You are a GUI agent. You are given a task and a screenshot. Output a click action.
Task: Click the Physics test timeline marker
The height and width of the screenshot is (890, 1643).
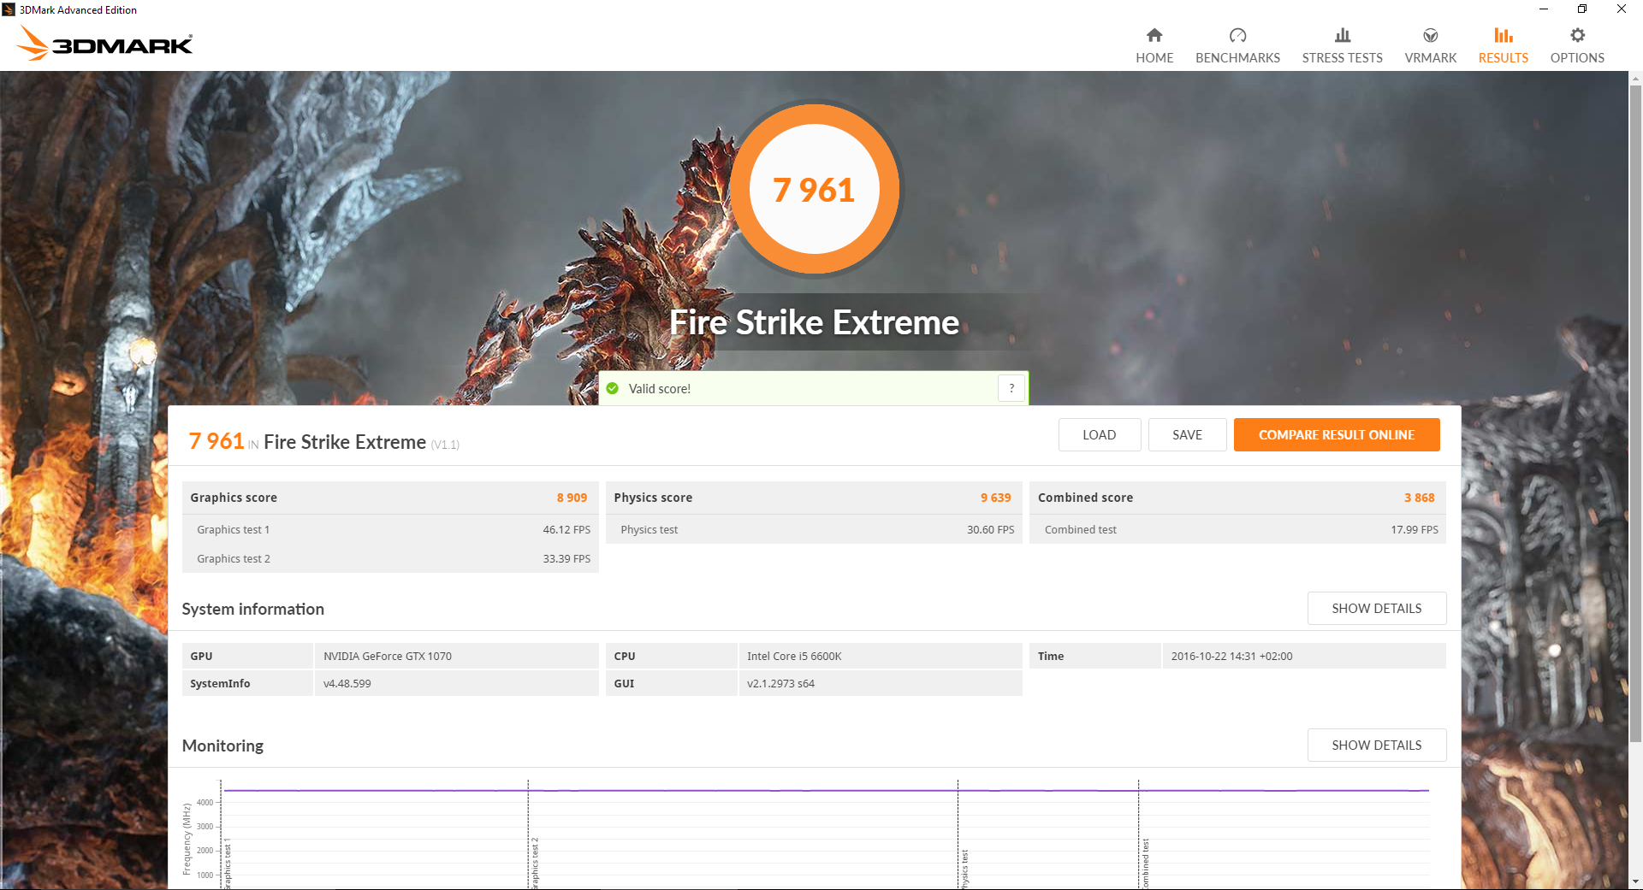pyautogui.click(x=964, y=869)
